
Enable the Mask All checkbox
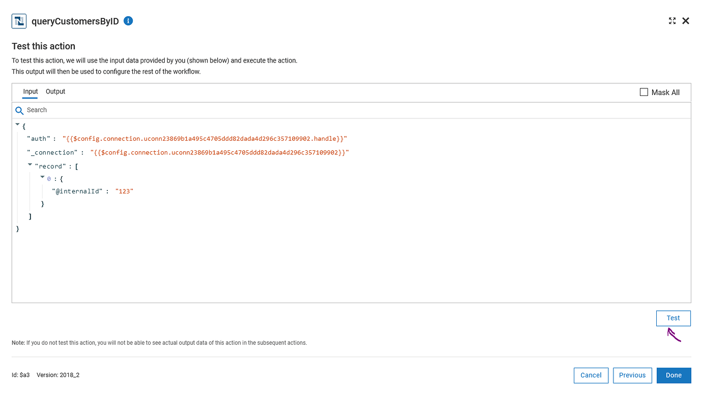[x=644, y=92]
